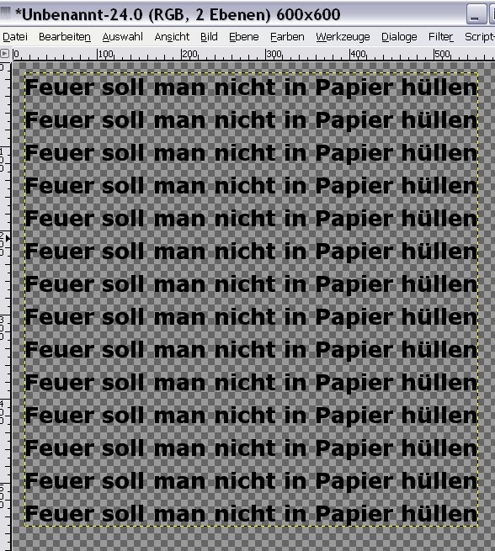Open the Filter menu
Screen dimensions: 495x551
[440, 37]
